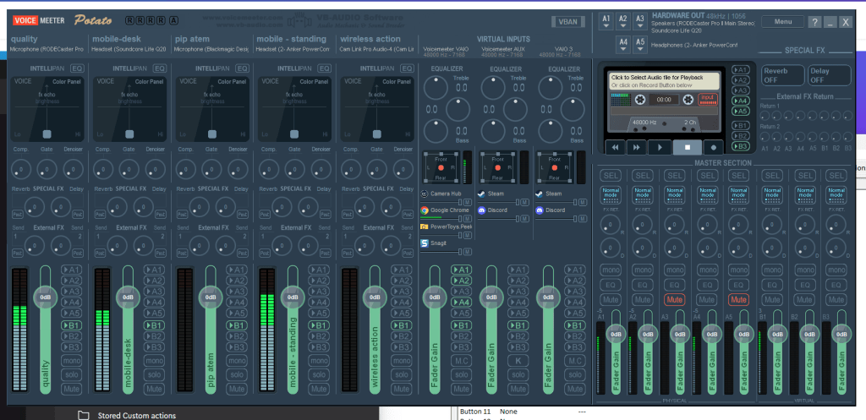Mute Snagit with its M button
Screen dimensions: 866x420
point(467,252)
